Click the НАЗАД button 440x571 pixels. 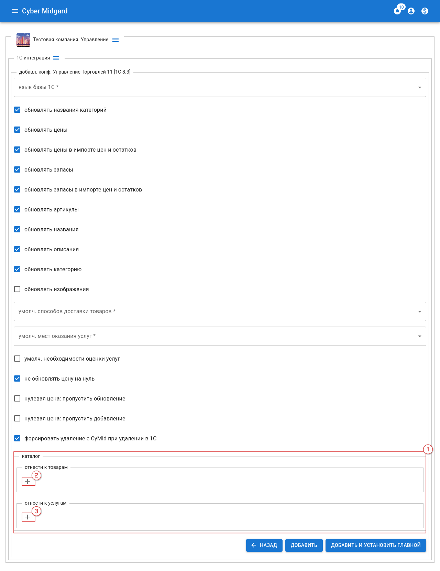(264, 545)
